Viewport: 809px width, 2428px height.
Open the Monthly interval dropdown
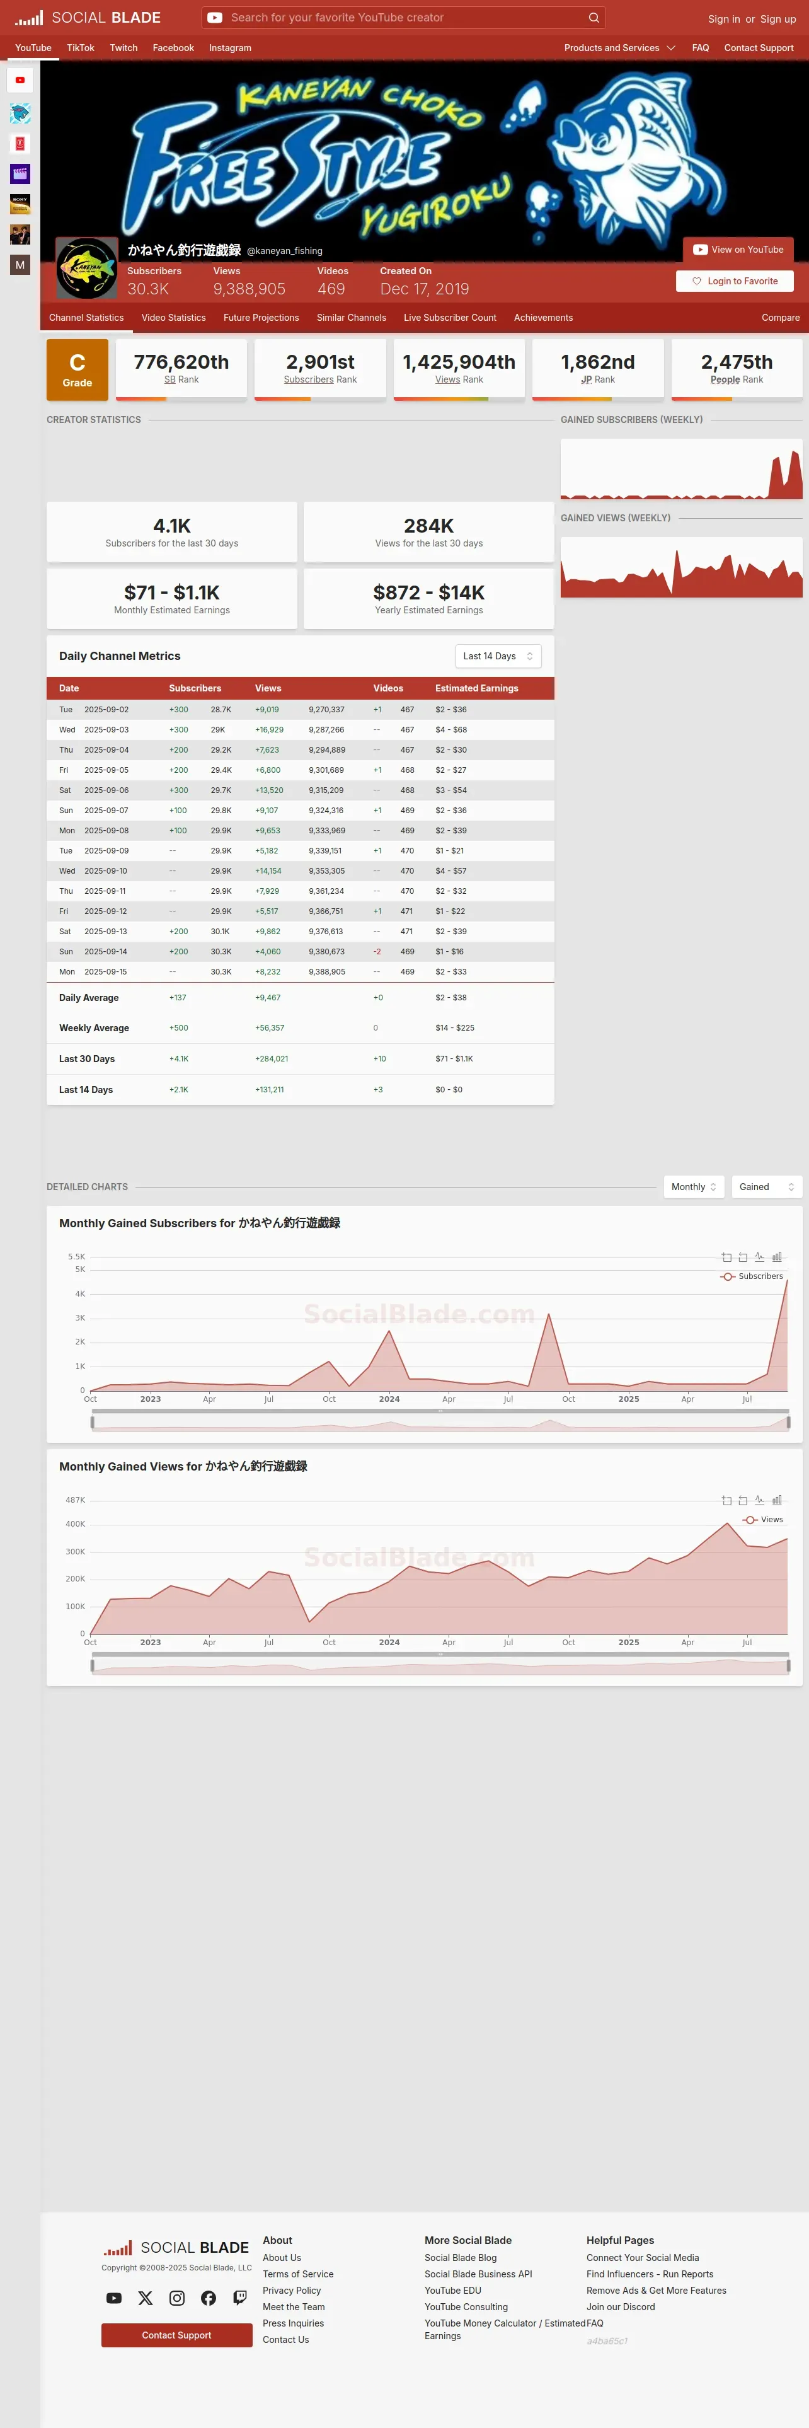pyautogui.click(x=694, y=1187)
